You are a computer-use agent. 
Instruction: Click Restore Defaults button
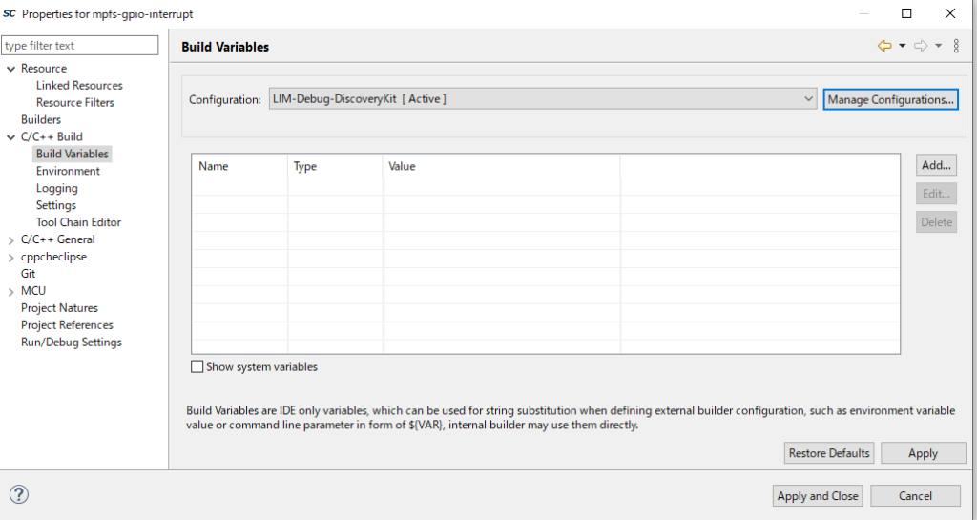tap(828, 453)
